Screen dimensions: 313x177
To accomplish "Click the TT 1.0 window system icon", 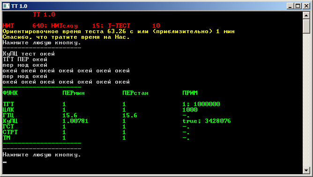I will [x=6, y=6].
